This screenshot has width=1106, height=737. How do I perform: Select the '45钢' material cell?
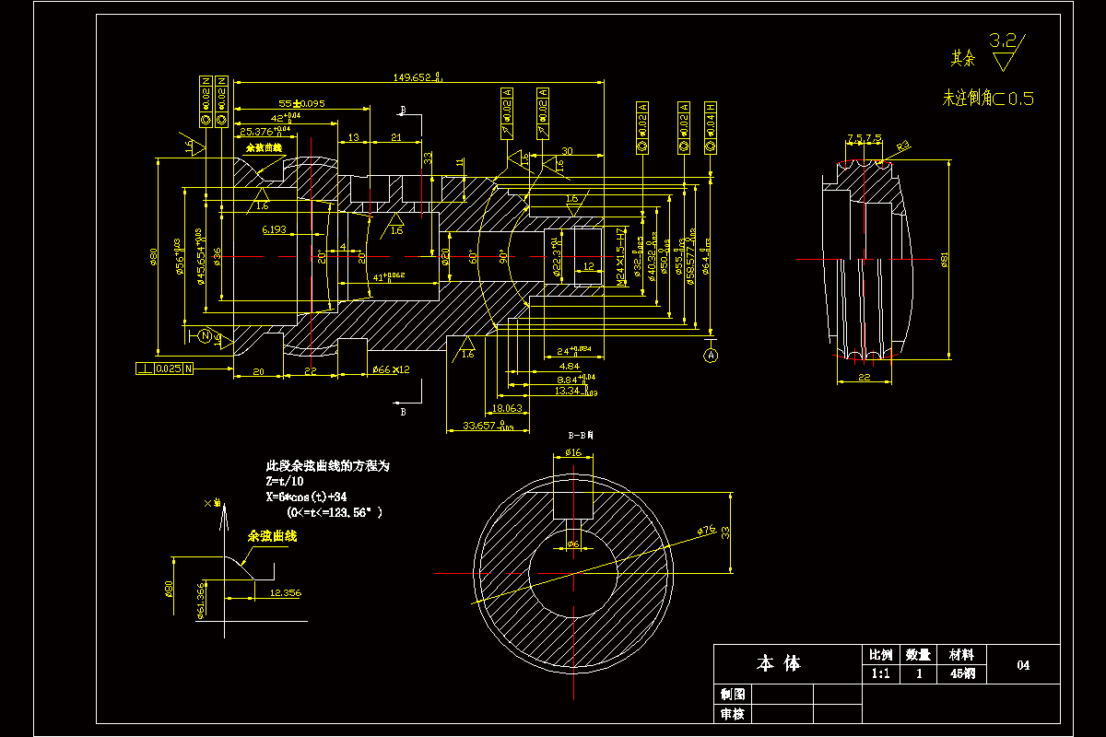(961, 674)
